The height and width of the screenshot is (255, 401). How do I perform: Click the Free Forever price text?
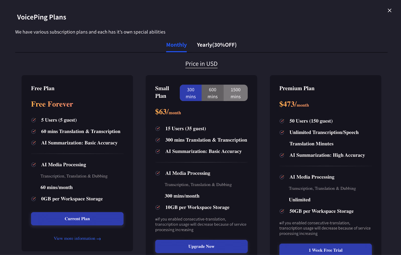[52, 104]
